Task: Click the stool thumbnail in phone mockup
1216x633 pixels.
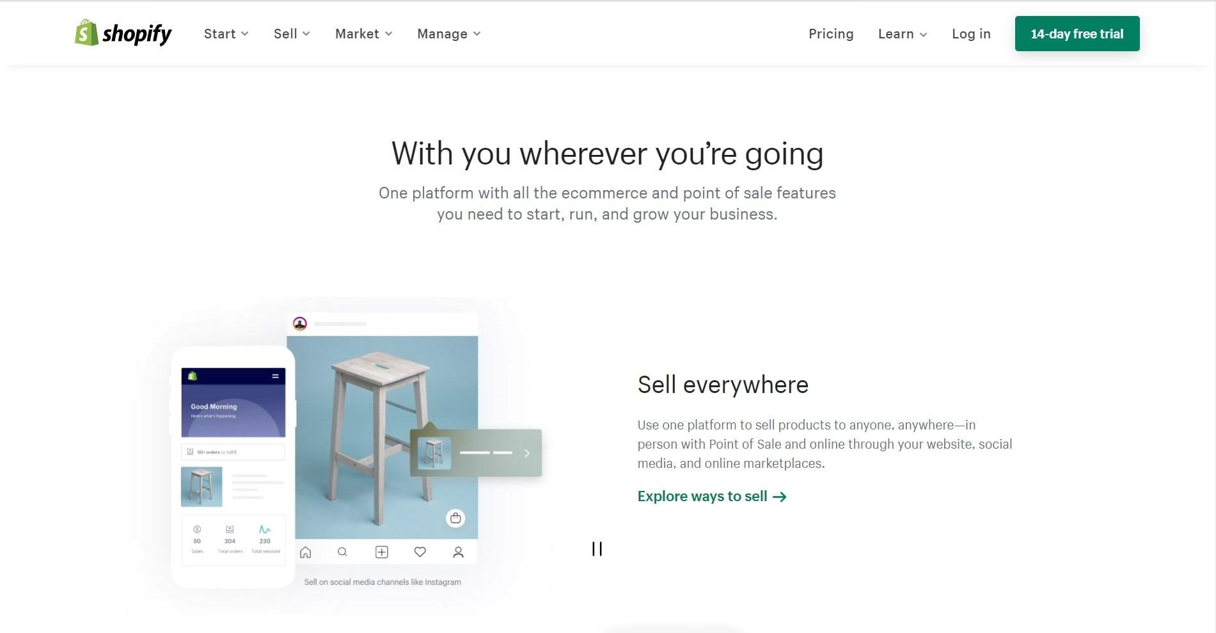Action: pyautogui.click(x=201, y=486)
